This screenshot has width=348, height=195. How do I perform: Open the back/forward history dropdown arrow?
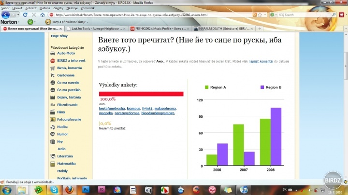(x=18, y=15)
